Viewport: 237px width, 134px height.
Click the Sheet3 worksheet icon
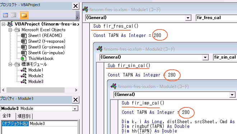pyautogui.click(x=24, y=47)
